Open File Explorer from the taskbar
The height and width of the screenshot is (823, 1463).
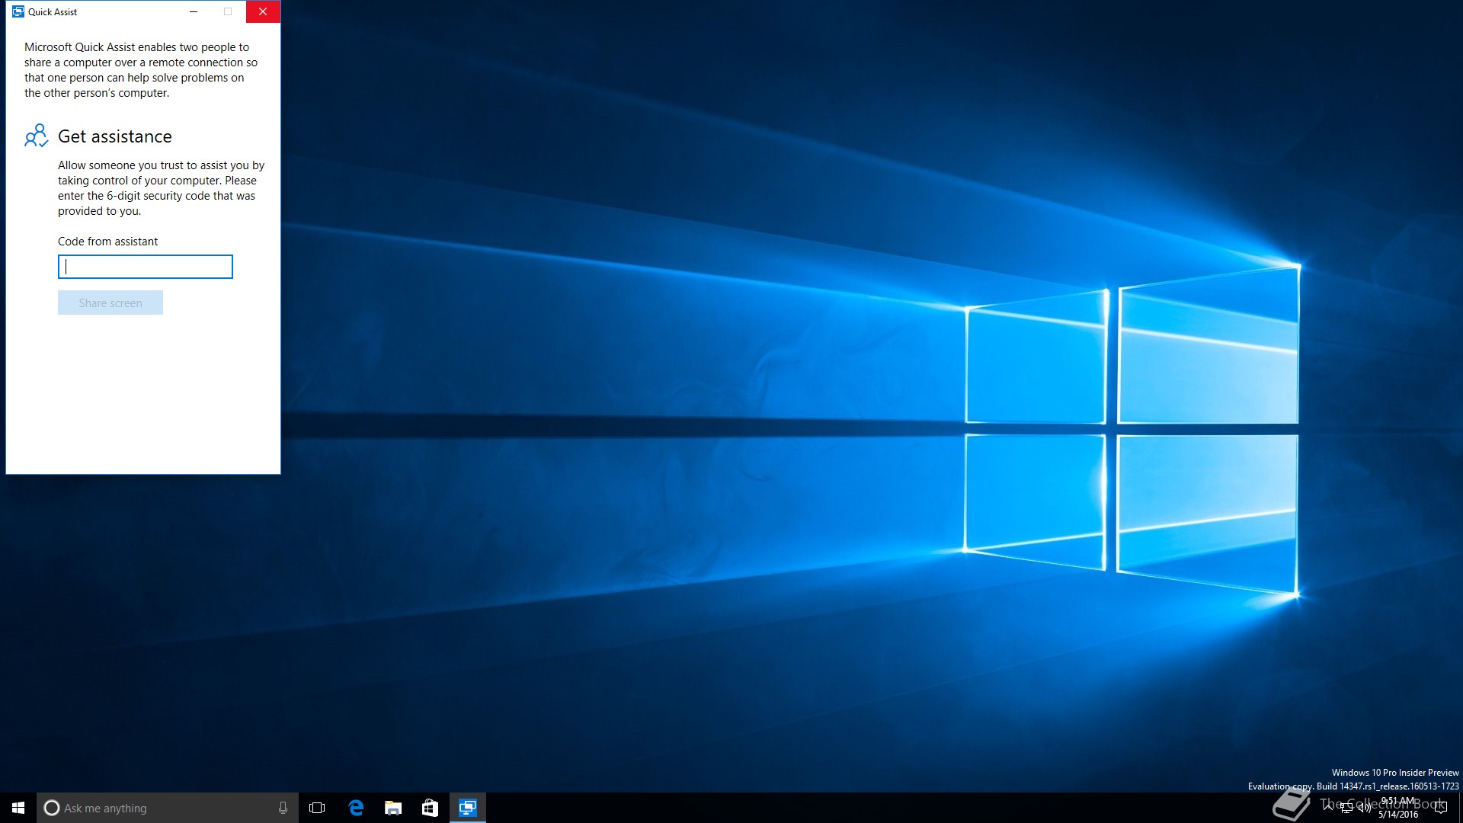pyautogui.click(x=392, y=808)
